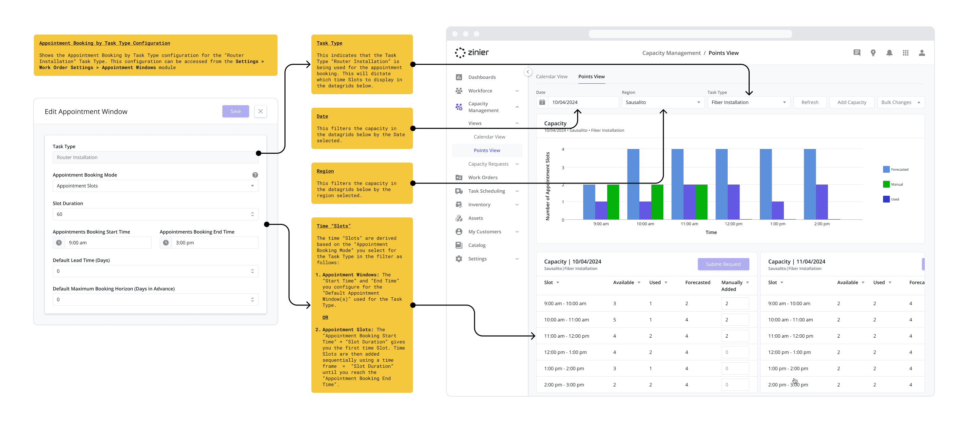The height and width of the screenshot is (423, 968).
Task: Click the Assets sidebar icon
Action: point(459,218)
